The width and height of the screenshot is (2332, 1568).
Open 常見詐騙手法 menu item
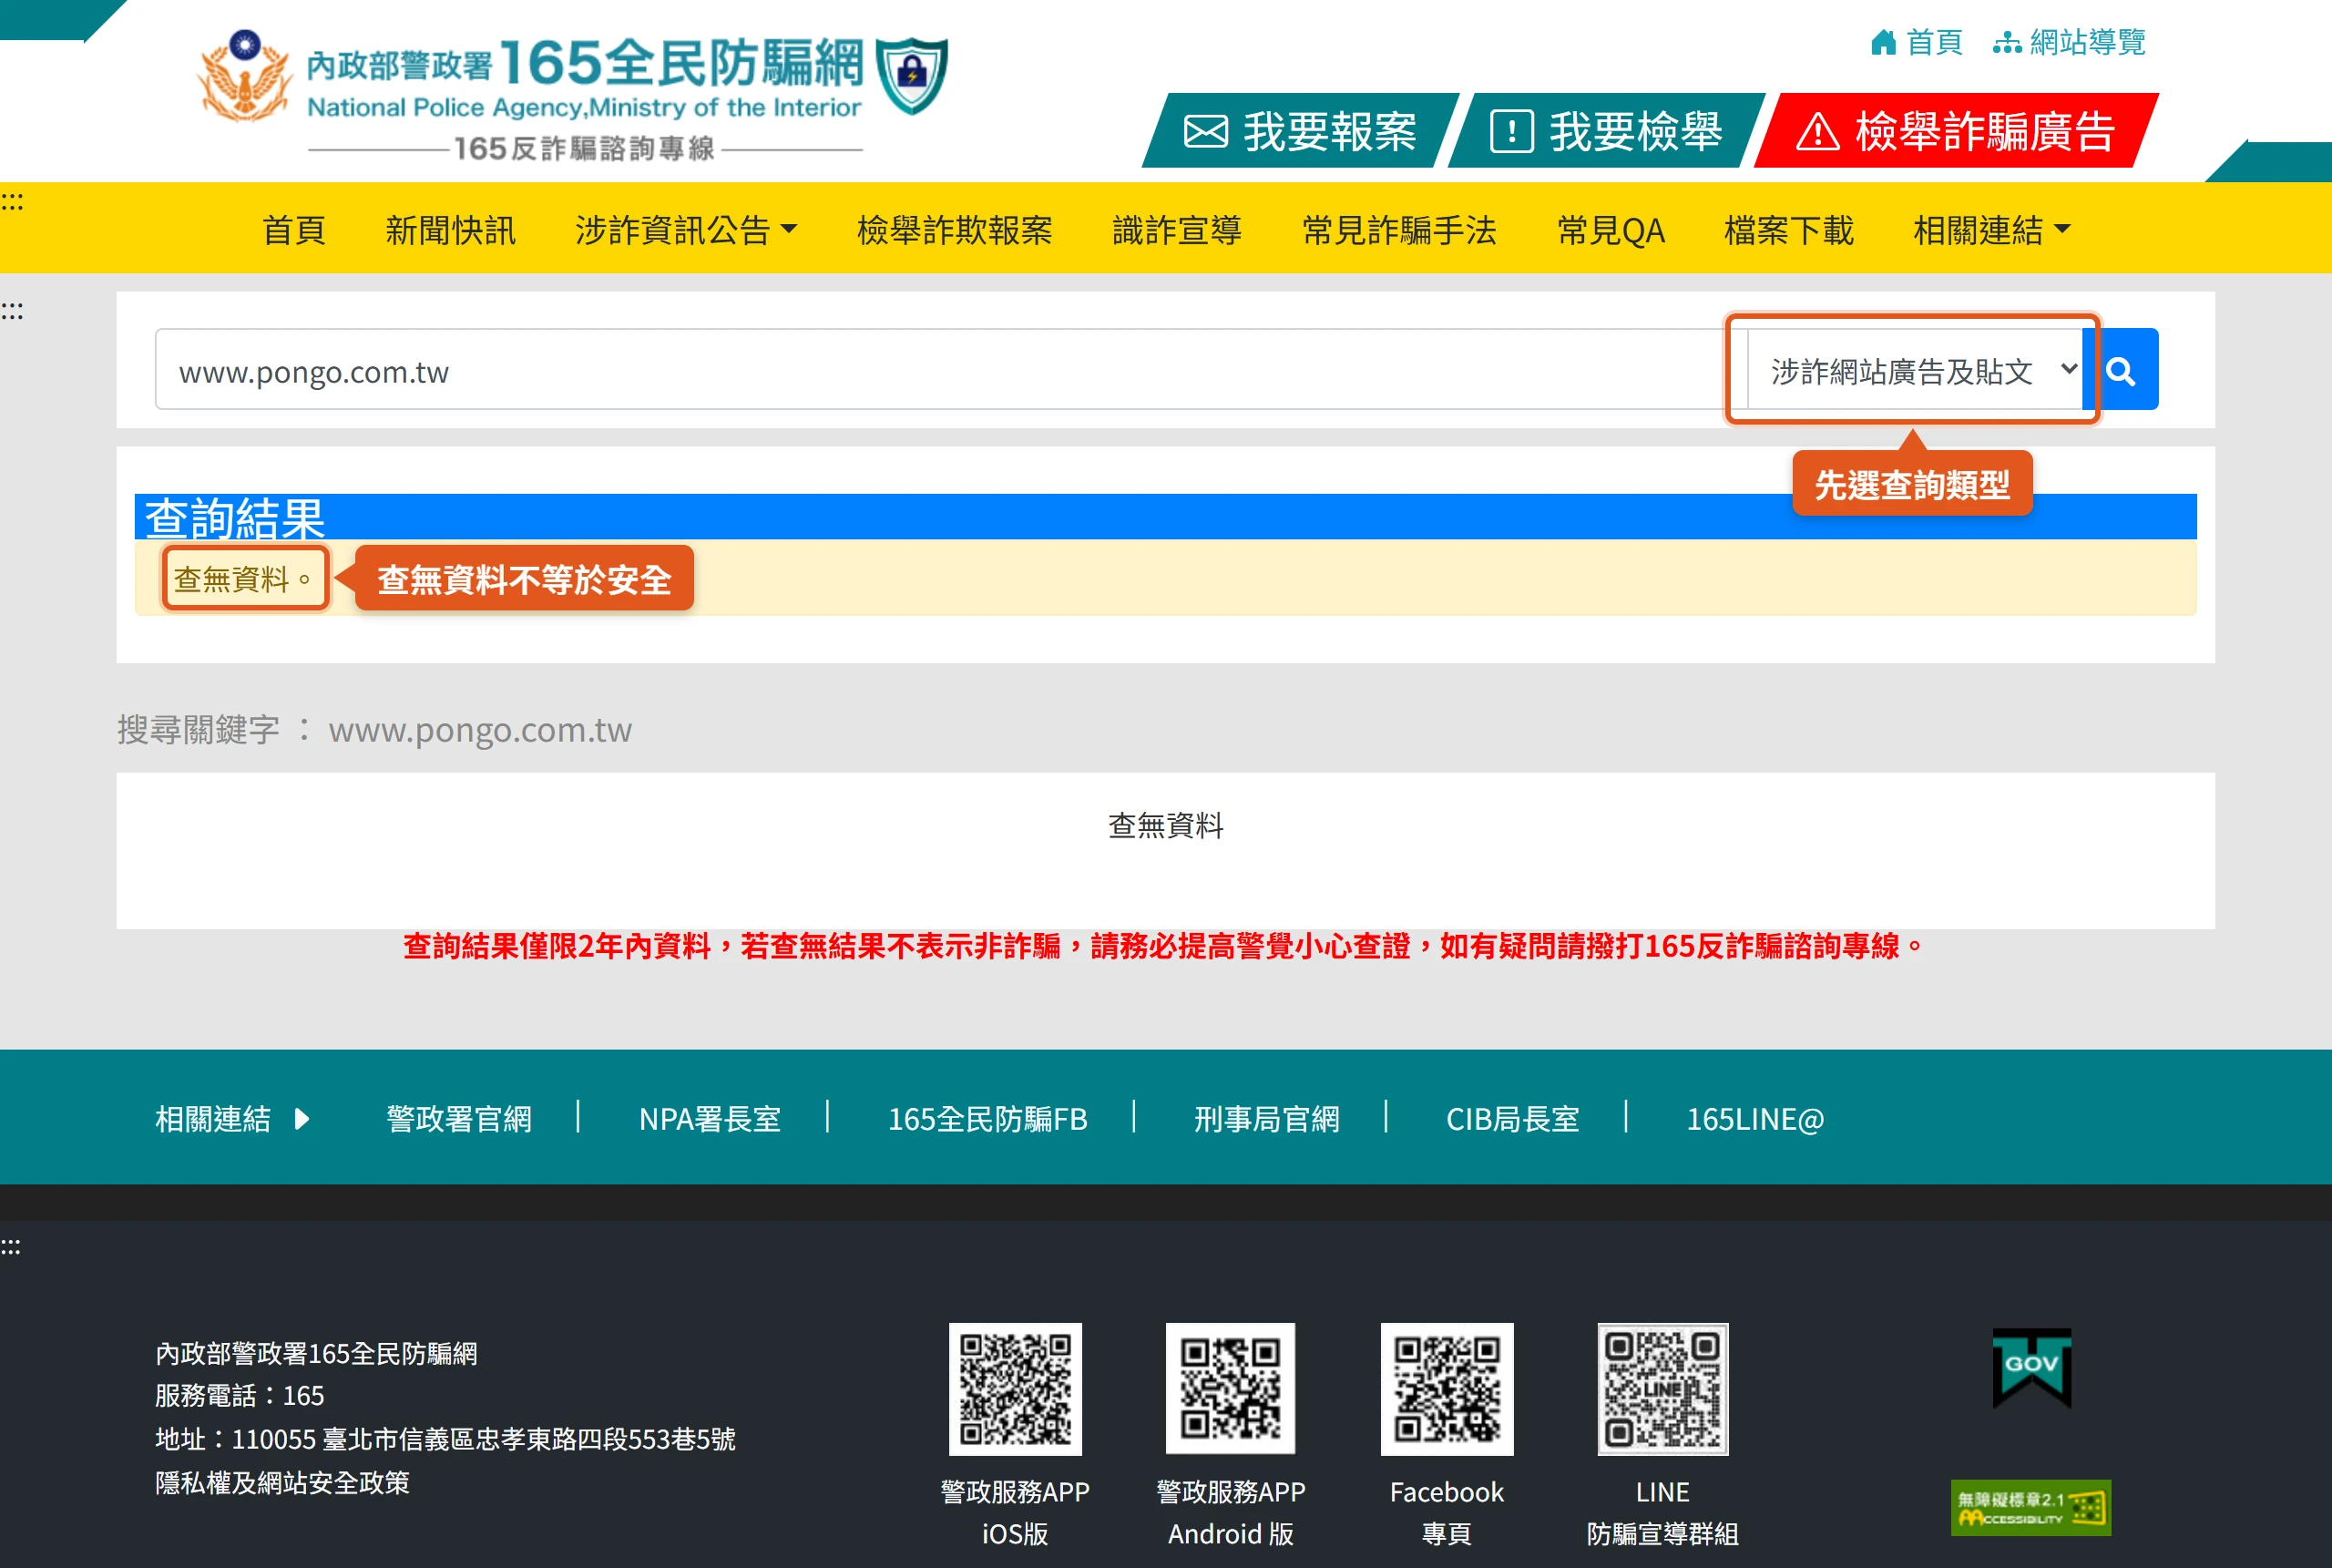[x=1398, y=231]
